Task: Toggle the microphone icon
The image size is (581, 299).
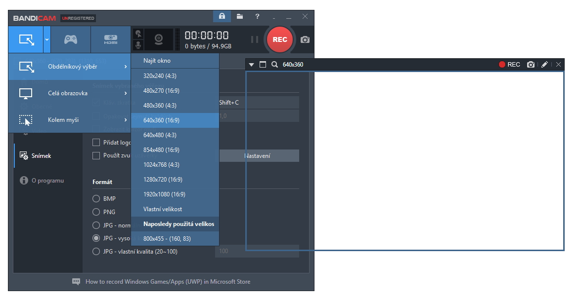Action: click(138, 45)
